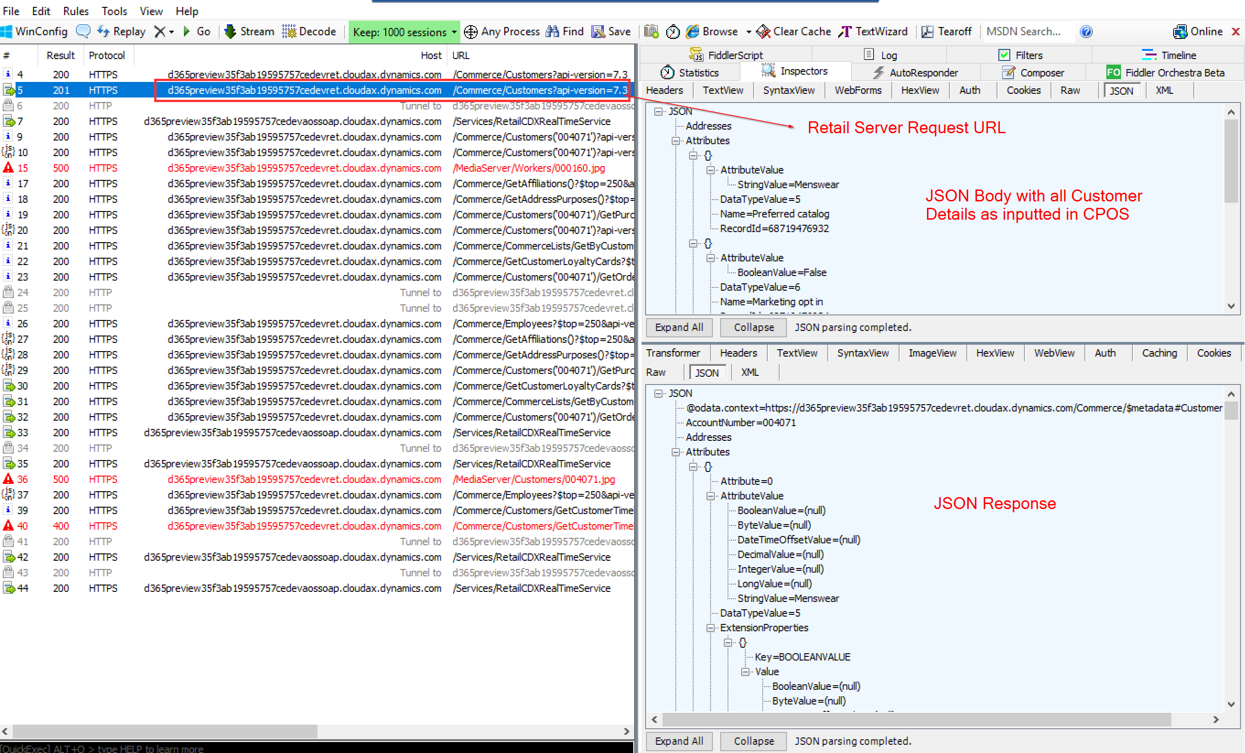Toggle the Decode toolbar icon

tap(289, 31)
